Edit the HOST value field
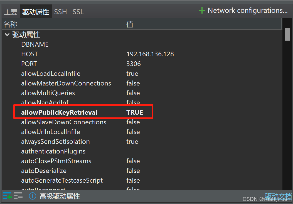Image resolution: width=293 pixels, height=204 pixels. pyautogui.click(x=150, y=54)
